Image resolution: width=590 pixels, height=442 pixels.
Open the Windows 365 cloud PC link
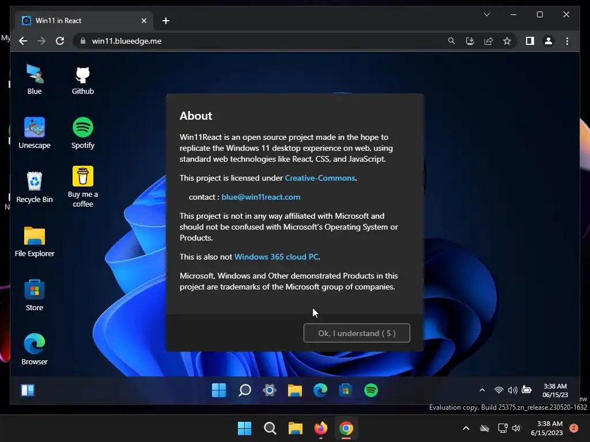point(276,257)
